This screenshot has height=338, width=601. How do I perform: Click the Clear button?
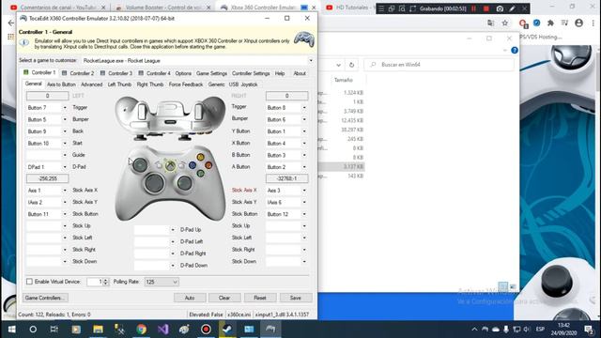[x=224, y=298]
